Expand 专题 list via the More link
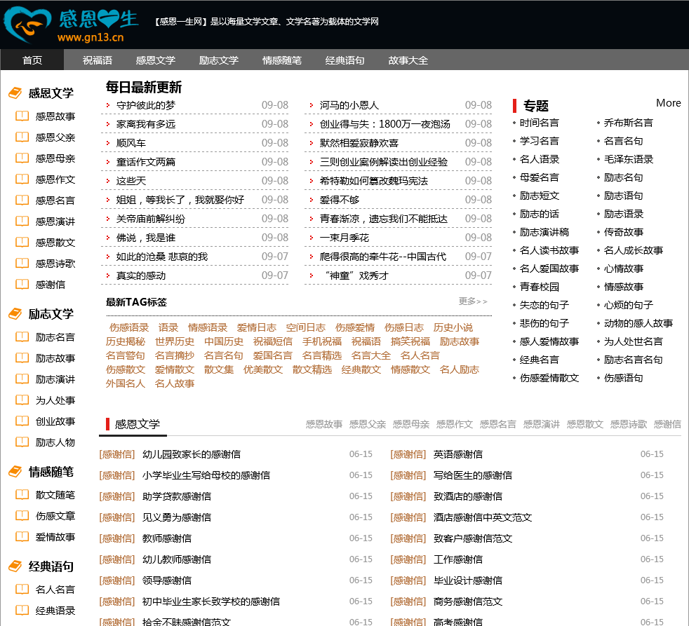 pyautogui.click(x=668, y=103)
